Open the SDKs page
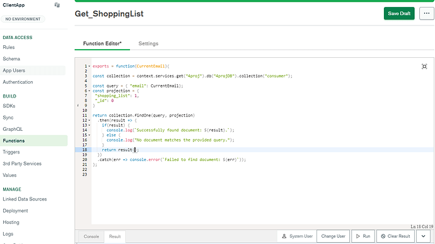Image resolution: width=435 pixels, height=244 pixels. point(9,106)
